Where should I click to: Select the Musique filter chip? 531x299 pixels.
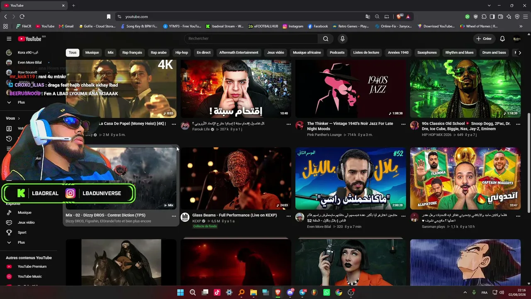point(92,53)
